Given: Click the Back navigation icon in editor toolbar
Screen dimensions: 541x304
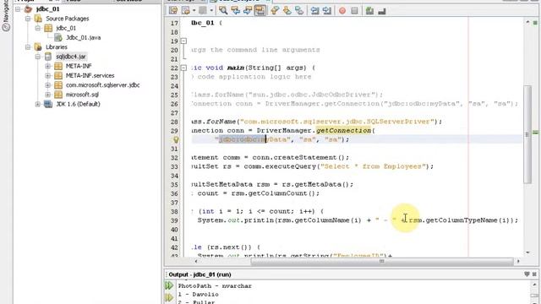Looking at the screenshot, I should tap(186, 11).
